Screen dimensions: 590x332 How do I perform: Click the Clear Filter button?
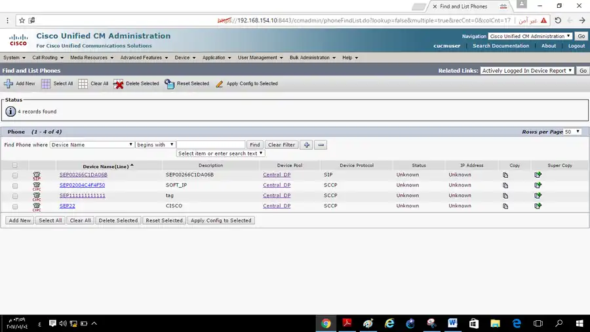281,145
